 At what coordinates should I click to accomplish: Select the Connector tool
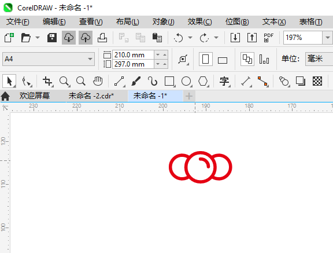[263, 81]
